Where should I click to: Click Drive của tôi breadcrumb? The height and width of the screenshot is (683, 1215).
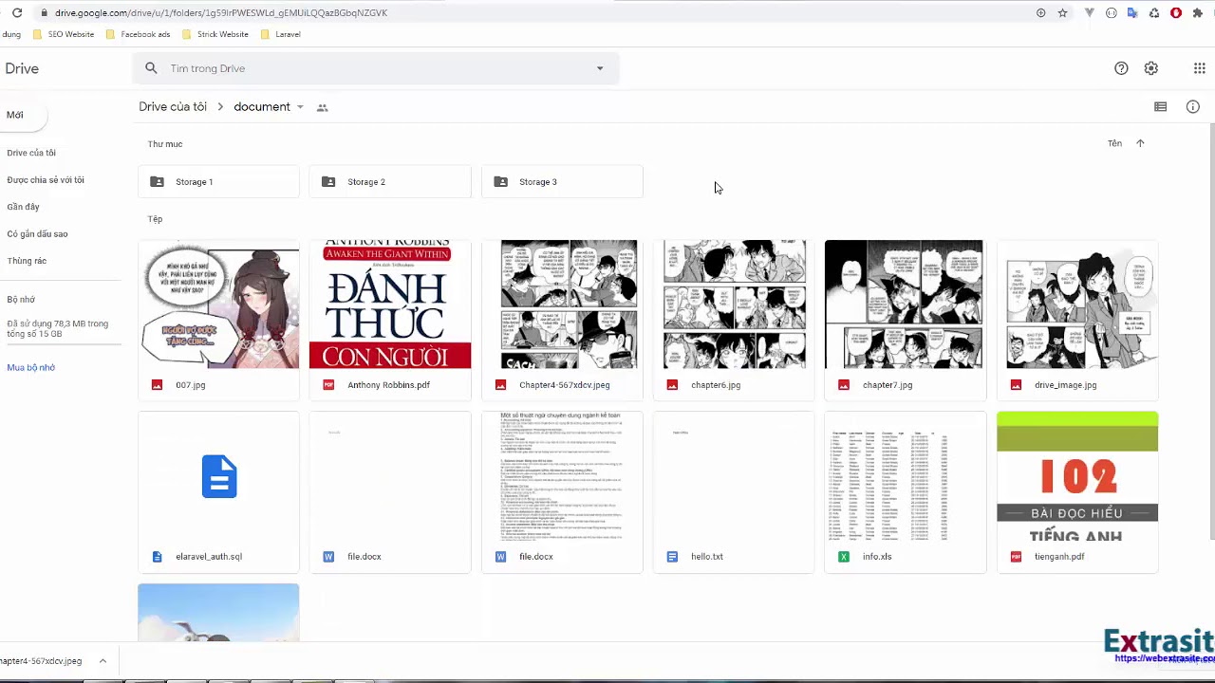[x=173, y=107]
